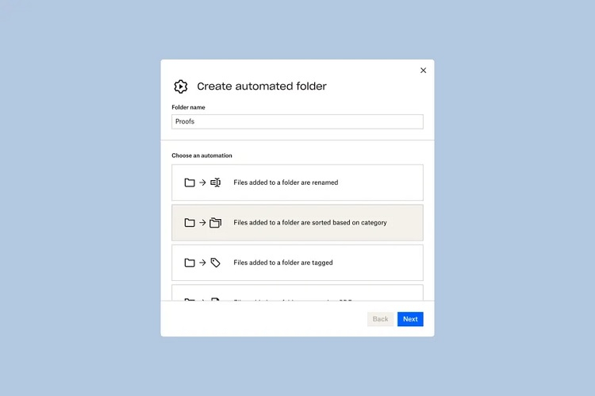Image resolution: width=595 pixels, height=396 pixels.
Task: Click the 'Create automated folder' title
Action: (262, 87)
